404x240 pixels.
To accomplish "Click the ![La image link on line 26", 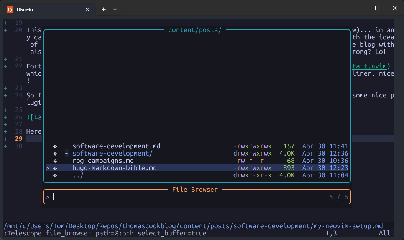I will coord(34,117).
